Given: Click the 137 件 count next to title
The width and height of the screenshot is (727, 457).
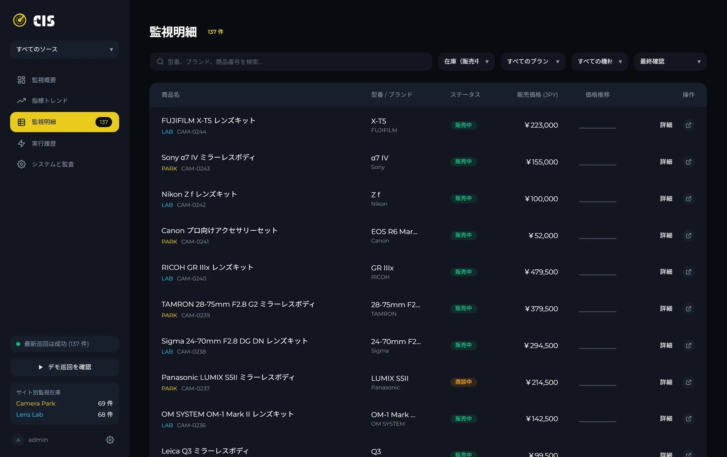Looking at the screenshot, I should [215, 32].
